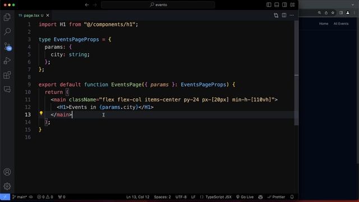The width and height of the screenshot is (359, 202).
Task: Open changes compare icon in editor toolbar
Action: (x=276, y=15)
